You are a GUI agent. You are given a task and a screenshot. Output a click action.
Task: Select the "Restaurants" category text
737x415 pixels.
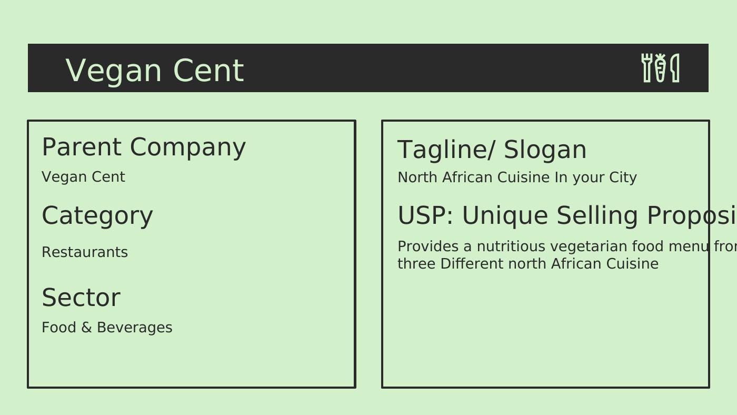point(85,252)
